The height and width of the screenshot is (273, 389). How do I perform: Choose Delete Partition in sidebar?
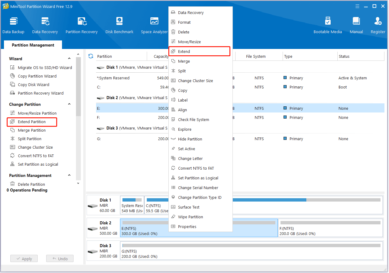[28, 185]
